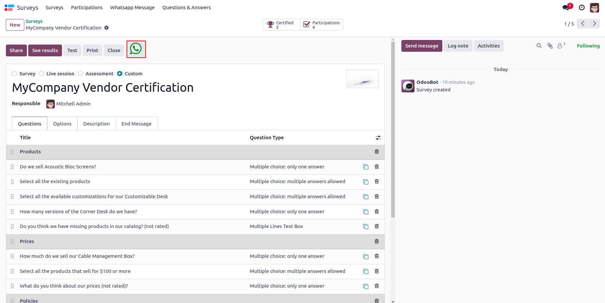The height and width of the screenshot is (303, 605).
Task: Open the optional columns adjust dropdown
Action: coord(378,138)
